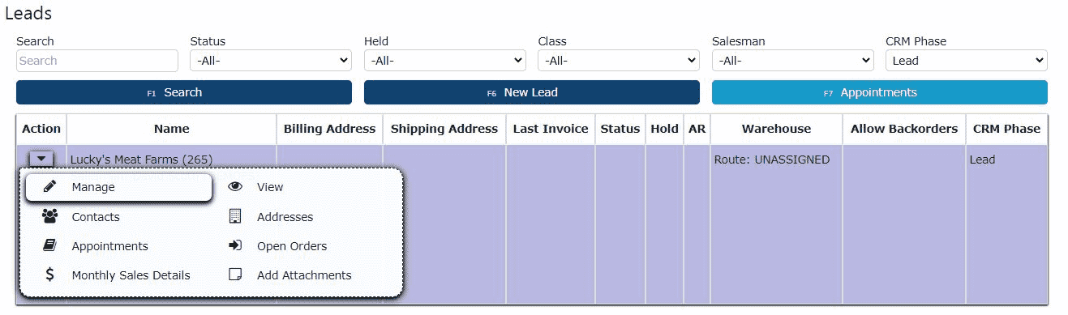Choose Open Orders from the action menu
Image resolution: width=1068 pixels, height=315 pixels.
coord(292,246)
